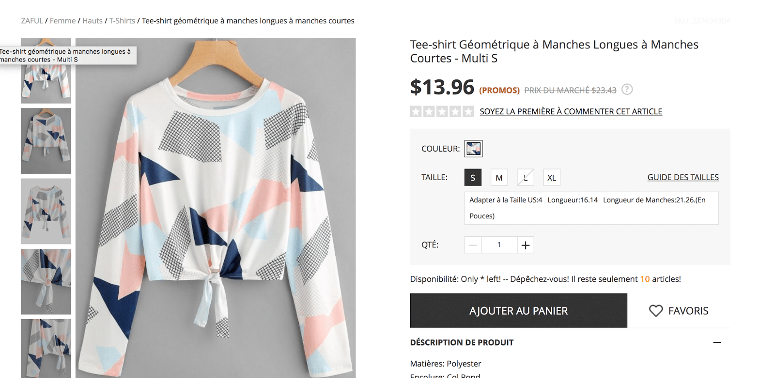Show the fourth thumbnail of knot detail
775x382 pixels.
click(46, 281)
